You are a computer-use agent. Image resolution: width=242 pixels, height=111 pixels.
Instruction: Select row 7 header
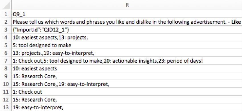(6, 61)
